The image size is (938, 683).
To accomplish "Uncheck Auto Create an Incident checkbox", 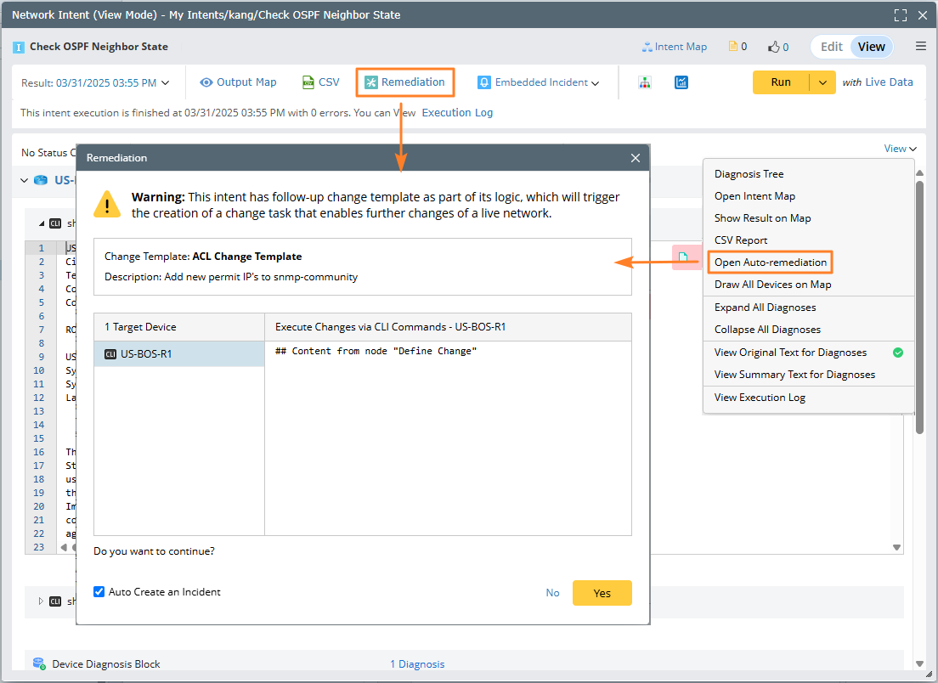I will pos(99,592).
